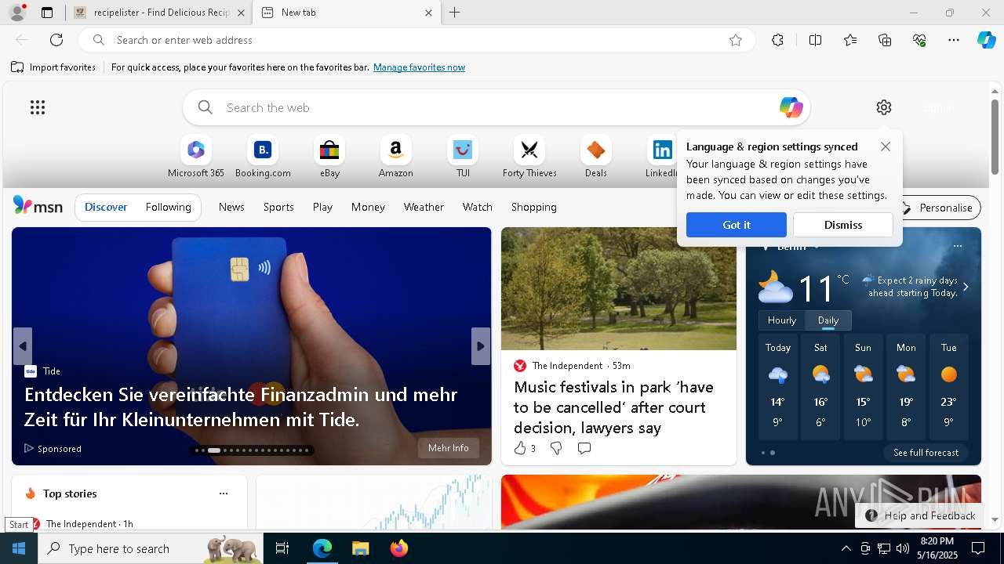Open Booking.com shortcut
This screenshot has width=1004, height=564.
(263, 157)
